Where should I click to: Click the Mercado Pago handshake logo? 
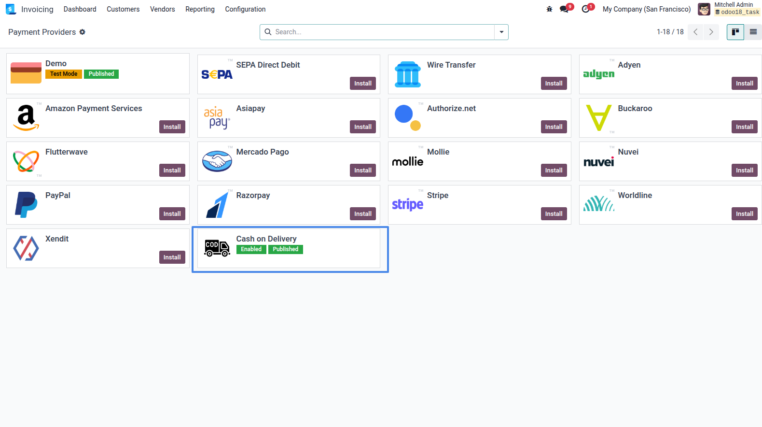(217, 161)
